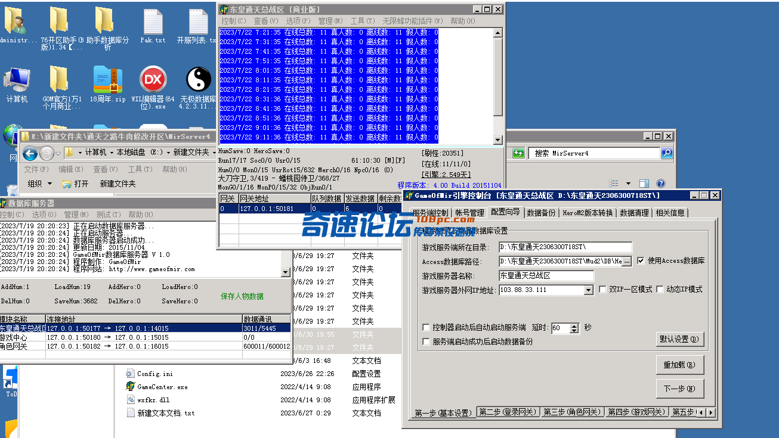Expand the 本地磁盘 (E:) breadcrumb arrow
The image size is (779, 438).
tap(168, 153)
